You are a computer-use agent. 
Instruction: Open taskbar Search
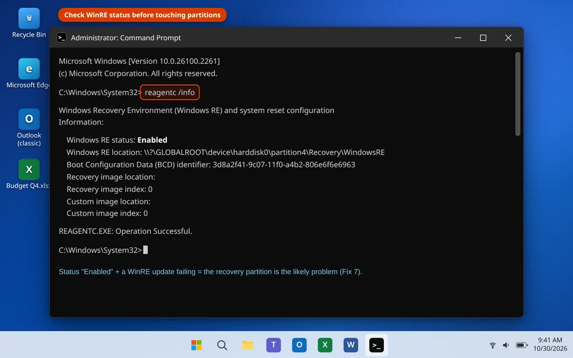pyautogui.click(x=222, y=345)
